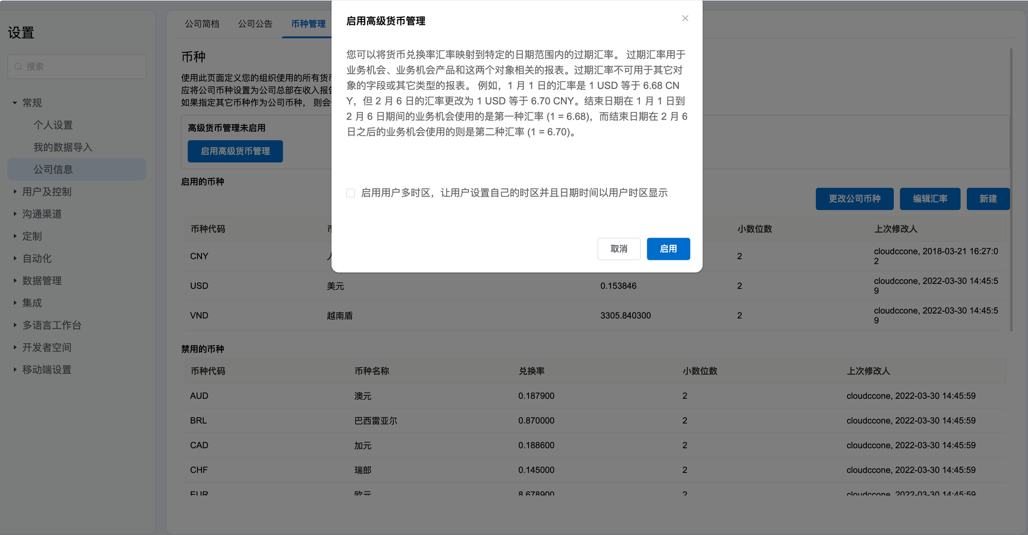Switch to the 公司简档 tab

(x=202, y=24)
